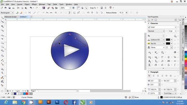Click the text fill color black swatch
Screen dimensions: 187x105
[x=168, y=40]
